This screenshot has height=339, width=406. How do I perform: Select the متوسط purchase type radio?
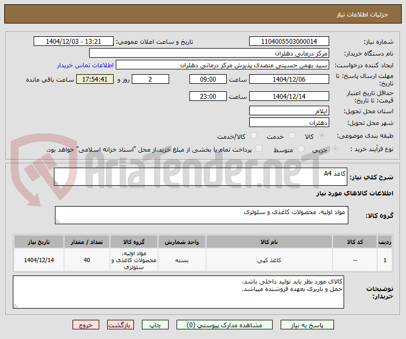301,149
